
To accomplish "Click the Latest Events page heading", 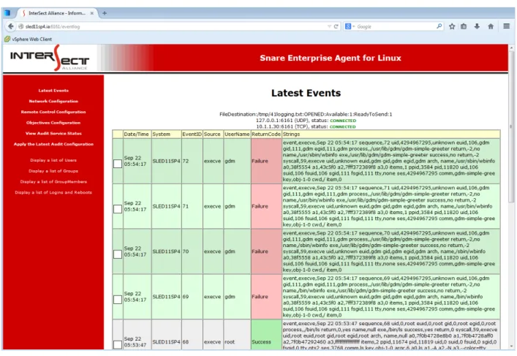I will point(306,93).
